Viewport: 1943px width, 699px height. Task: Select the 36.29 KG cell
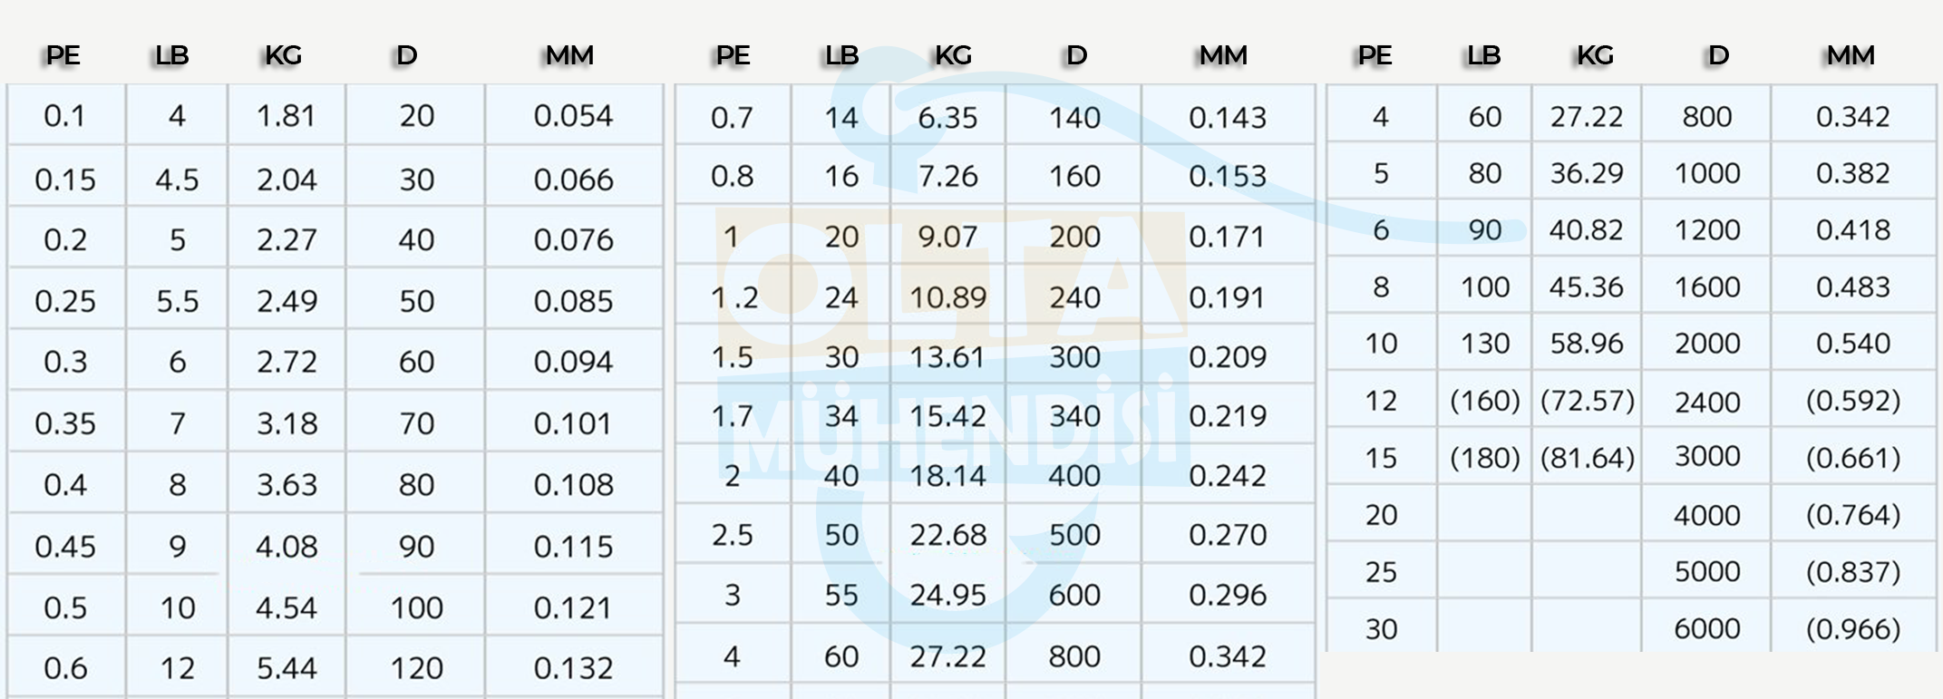(x=1587, y=172)
